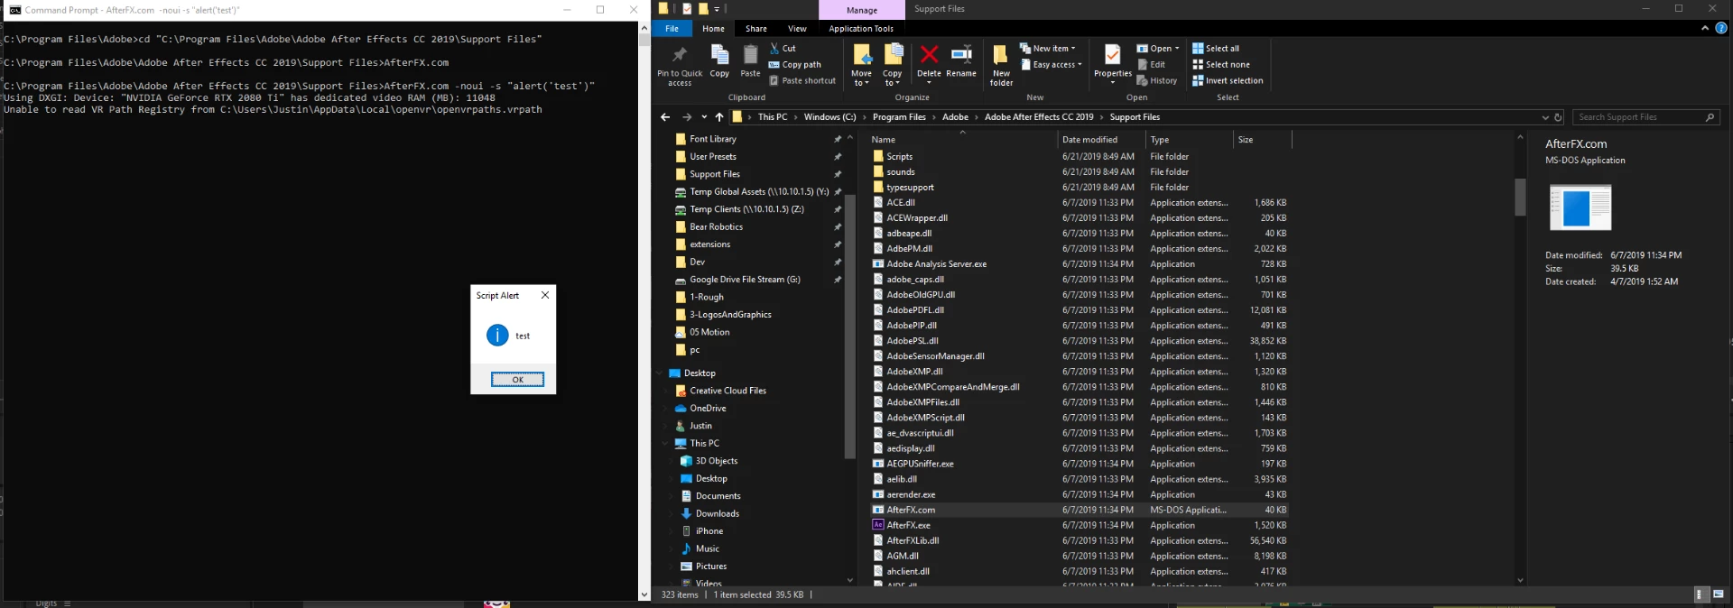The image size is (1733, 608).
Task: Sort by Size column header
Action: (x=1262, y=140)
